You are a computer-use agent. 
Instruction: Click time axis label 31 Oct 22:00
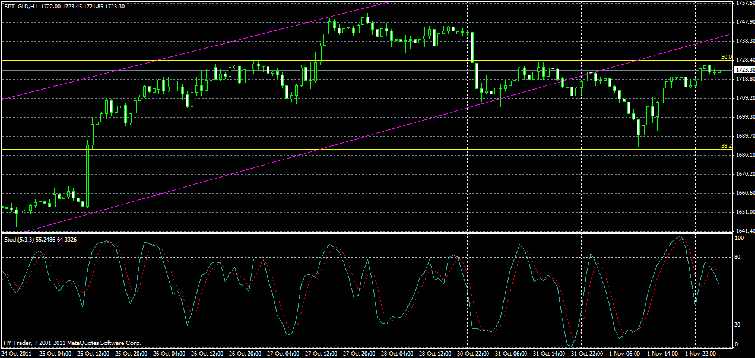(588, 354)
